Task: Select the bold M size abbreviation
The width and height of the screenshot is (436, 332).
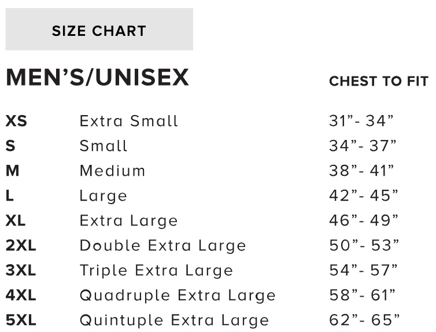Action: (12, 171)
